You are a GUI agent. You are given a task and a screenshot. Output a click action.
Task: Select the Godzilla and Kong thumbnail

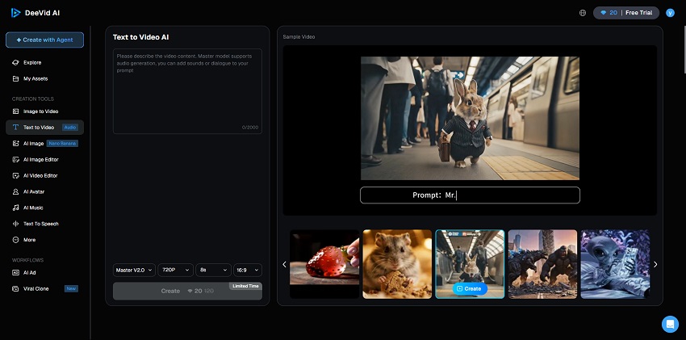(x=542, y=264)
